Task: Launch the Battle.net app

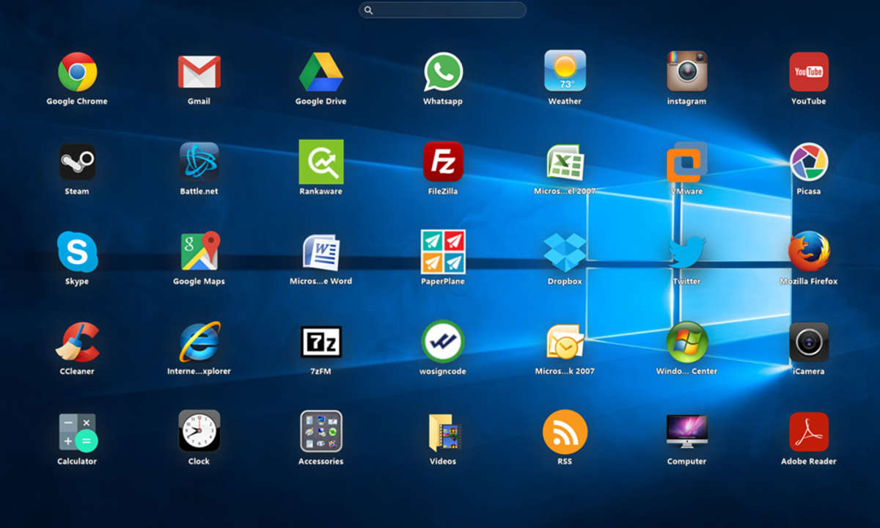Action: [x=199, y=161]
